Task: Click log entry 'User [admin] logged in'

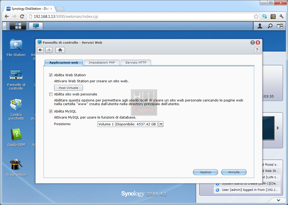Action: 248,190
